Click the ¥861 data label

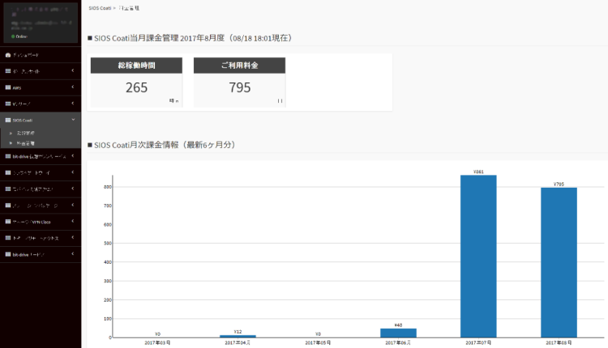click(x=478, y=172)
